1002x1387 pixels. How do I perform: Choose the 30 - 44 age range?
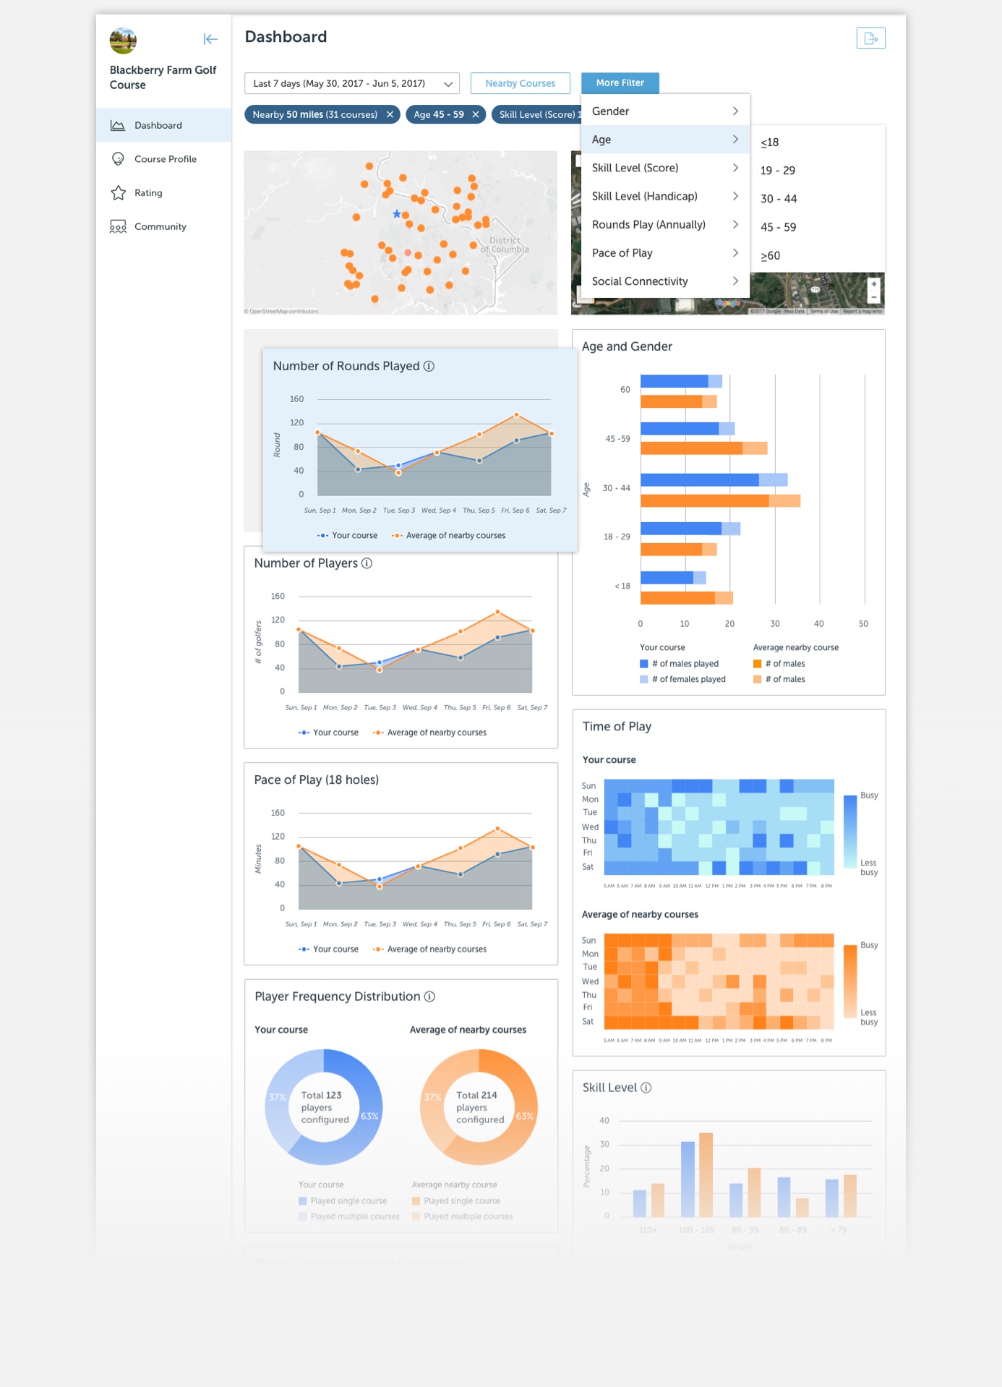(779, 199)
